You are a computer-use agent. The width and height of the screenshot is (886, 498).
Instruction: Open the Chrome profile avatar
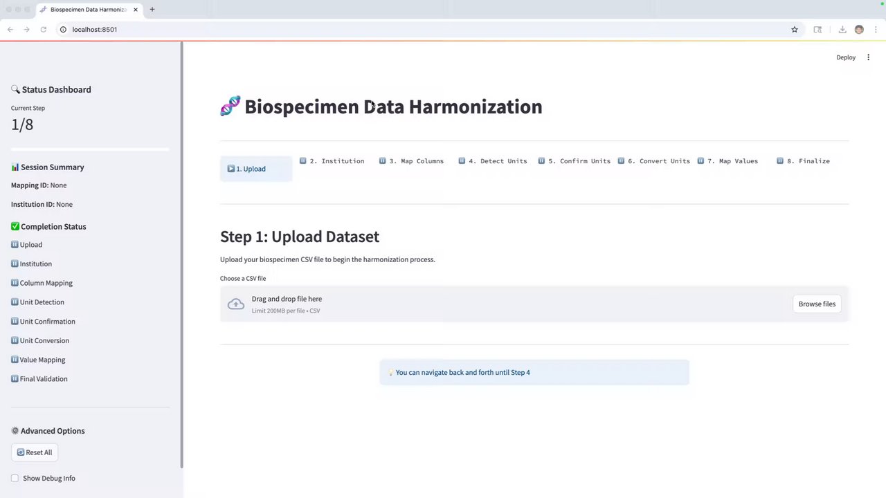(859, 30)
